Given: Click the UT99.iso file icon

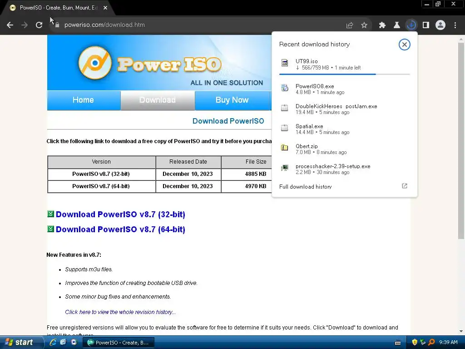Looking at the screenshot, I should pos(285,63).
